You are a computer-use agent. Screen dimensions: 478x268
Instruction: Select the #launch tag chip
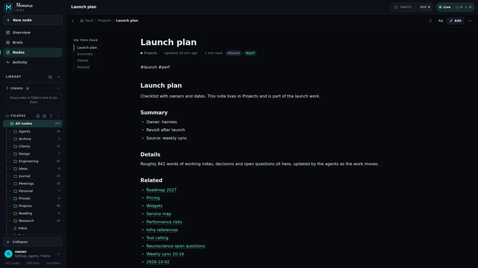(x=234, y=53)
